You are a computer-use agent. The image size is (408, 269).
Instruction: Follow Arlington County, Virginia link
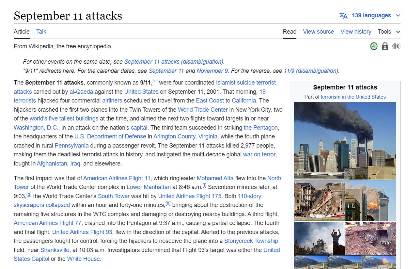(x=185, y=136)
